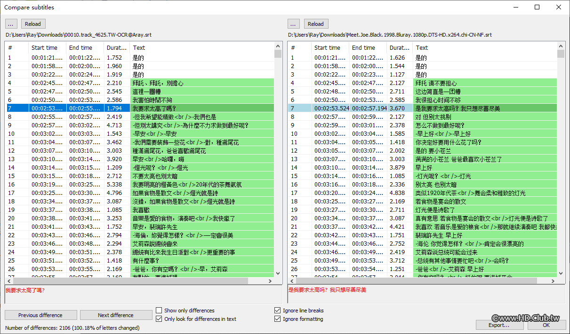Select left row 25 '有什麼事?'
This screenshot has height=334, width=570.
(x=139, y=261)
